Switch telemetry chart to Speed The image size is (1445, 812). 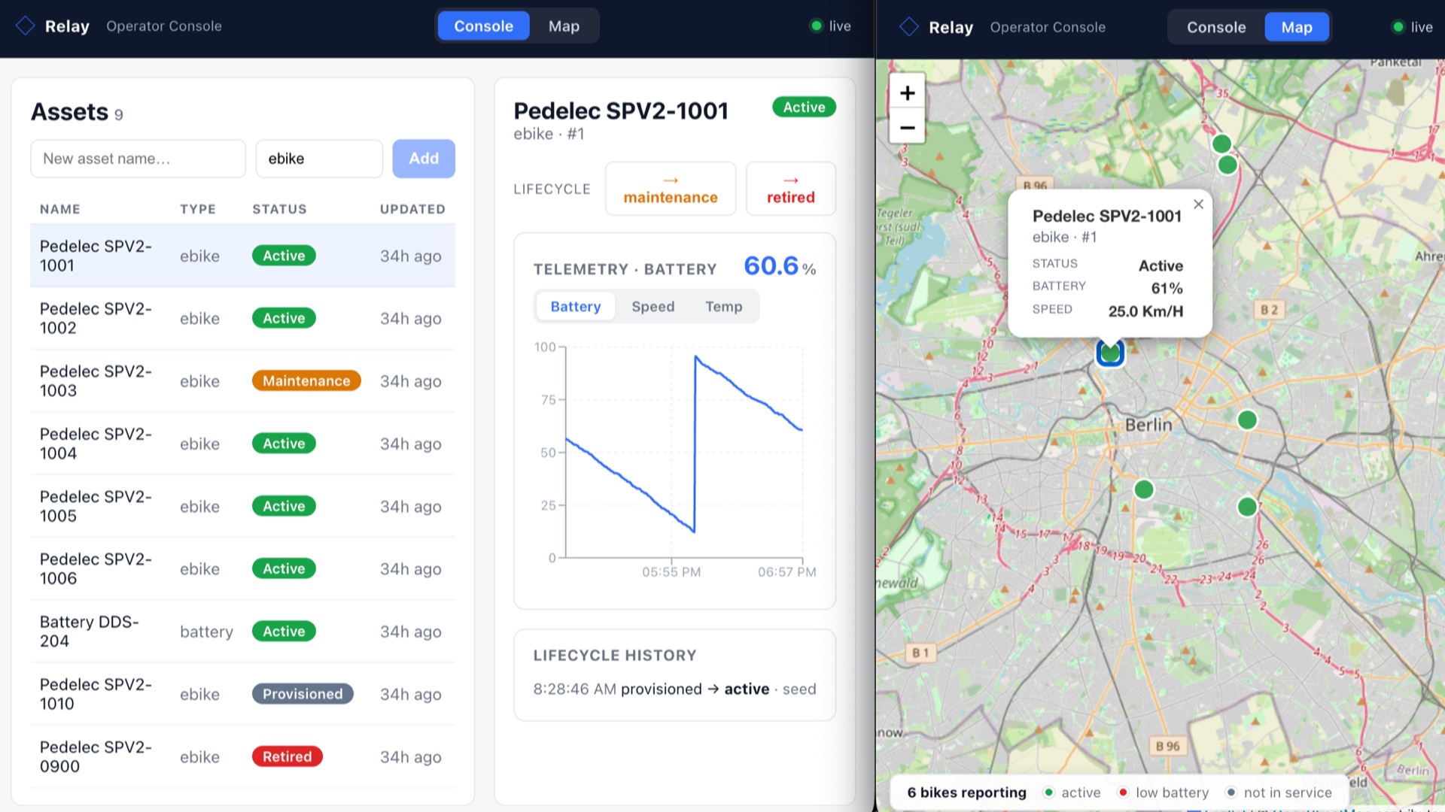tap(653, 306)
